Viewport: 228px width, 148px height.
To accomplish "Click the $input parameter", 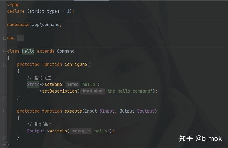I will [x=107, y=111].
